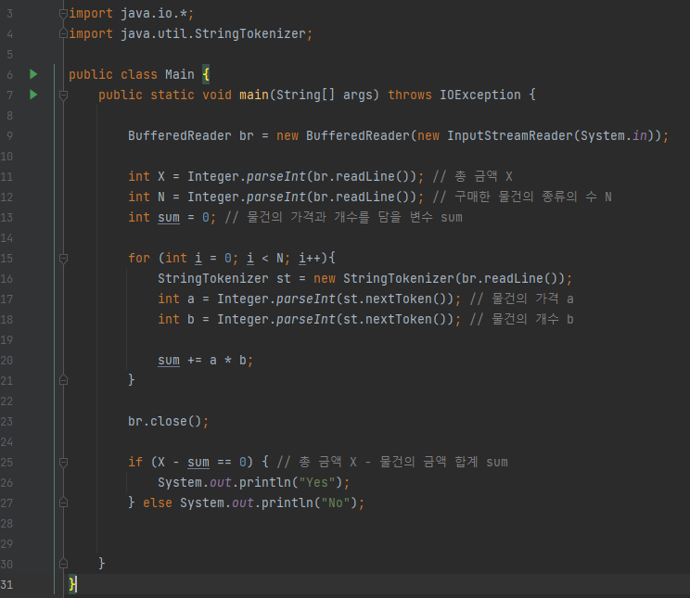Click line number 23 in the gutter
The image size is (690, 598).
(x=6, y=422)
